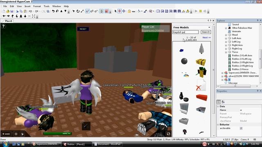Click the Player List label in game
The height and width of the screenshot is (147, 262).
tap(148, 27)
